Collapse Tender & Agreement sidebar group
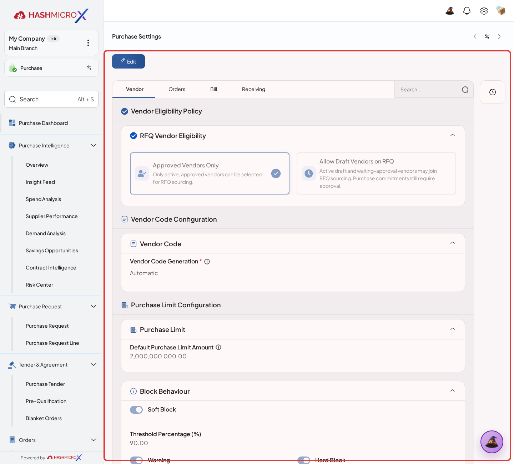514x464 pixels. (94, 364)
